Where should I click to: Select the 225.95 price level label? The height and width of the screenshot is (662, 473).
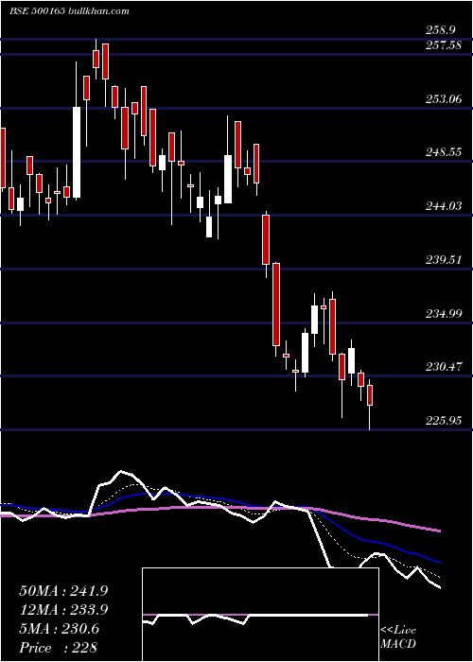[444, 421]
